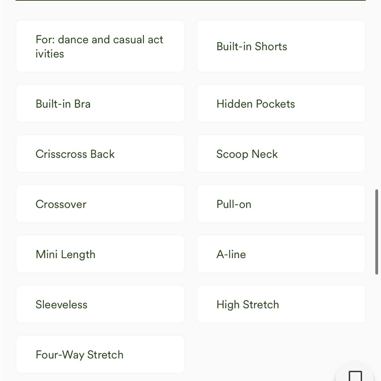Click the "Four-Way Stretch" text label

point(80,355)
